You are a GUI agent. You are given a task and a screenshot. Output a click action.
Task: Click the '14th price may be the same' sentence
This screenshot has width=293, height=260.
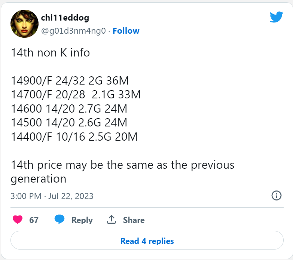click(123, 172)
